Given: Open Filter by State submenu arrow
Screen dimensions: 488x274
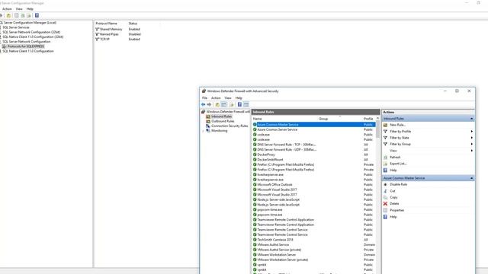Looking at the screenshot, I should tap(472, 138).
